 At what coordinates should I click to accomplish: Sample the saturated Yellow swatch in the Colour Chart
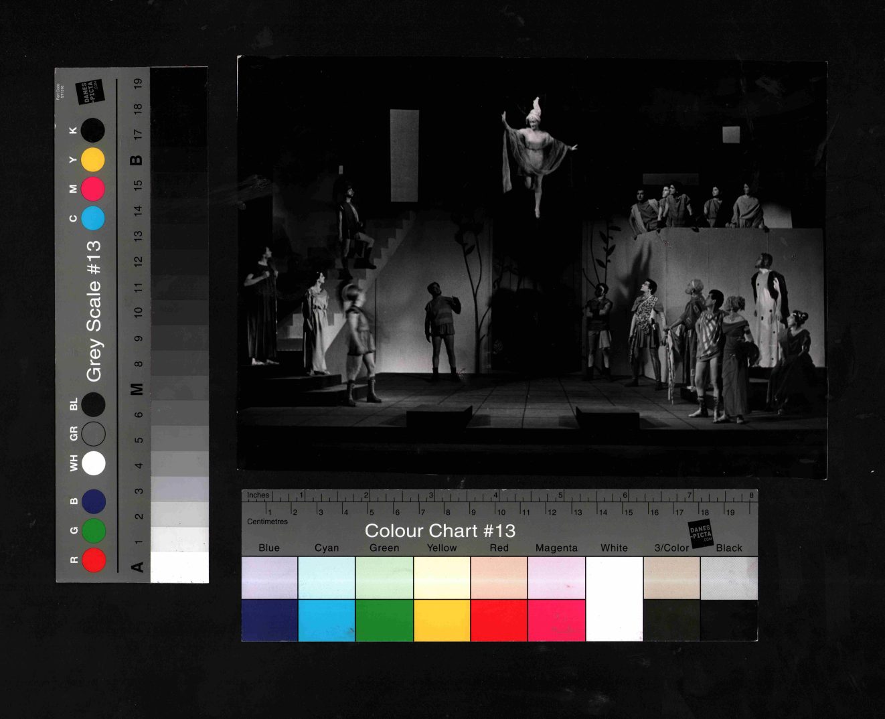(442, 621)
